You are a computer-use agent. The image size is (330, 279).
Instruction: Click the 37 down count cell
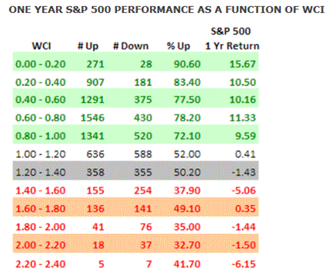[x=146, y=245]
